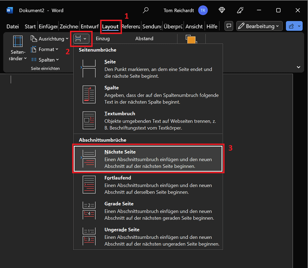308x268 pixels.
Task: Switch to the Zeichnen tab
Action: pyautogui.click(x=69, y=26)
